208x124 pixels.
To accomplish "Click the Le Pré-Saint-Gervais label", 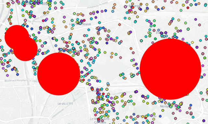I will pos(100,120).
